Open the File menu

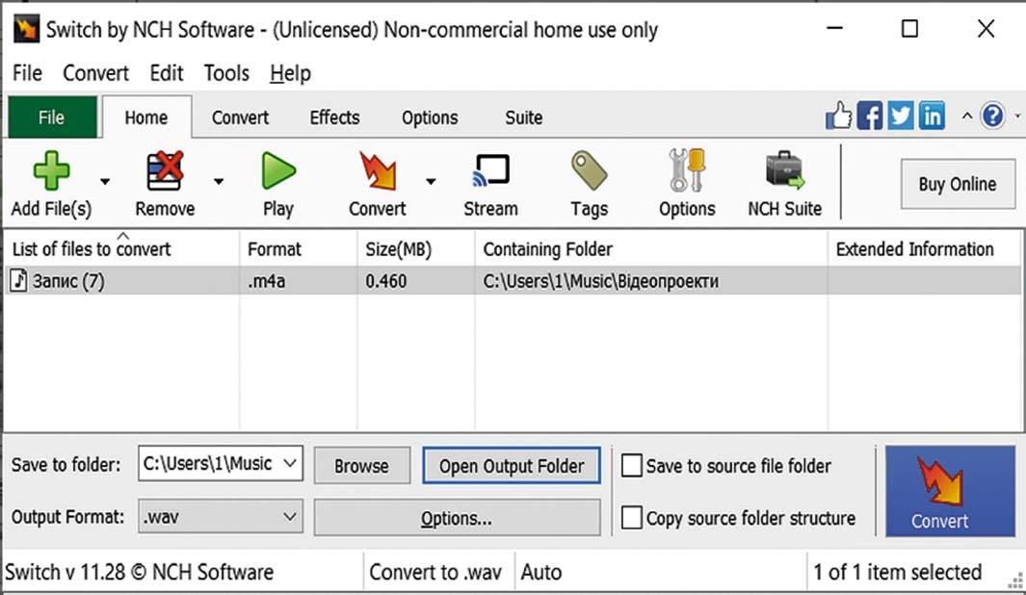[27, 72]
